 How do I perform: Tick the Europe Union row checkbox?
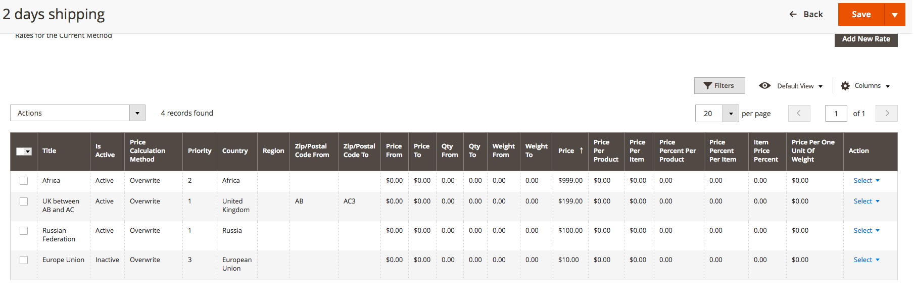point(24,260)
